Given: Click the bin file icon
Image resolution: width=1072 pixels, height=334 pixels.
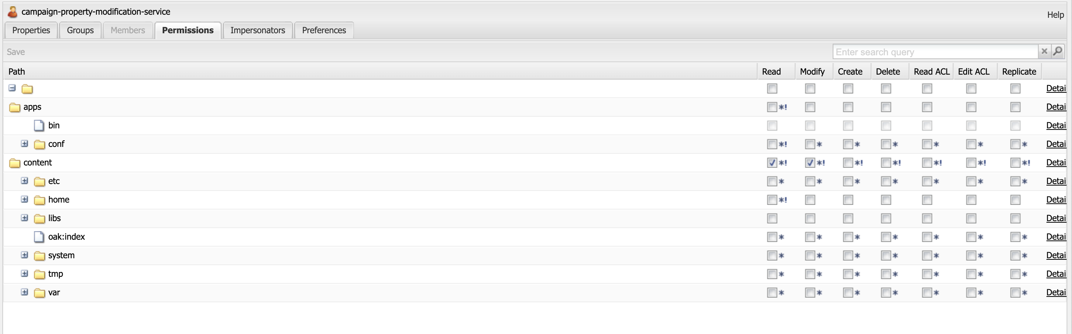Looking at the screenshot, I should click(x=39, y=126).
